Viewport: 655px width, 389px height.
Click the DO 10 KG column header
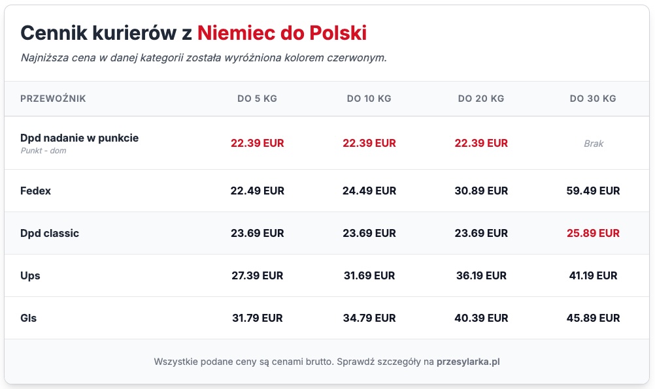pos(369,99)
